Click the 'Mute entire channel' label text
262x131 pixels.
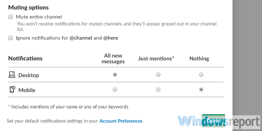pyautogui.click(x=39, y=17)
